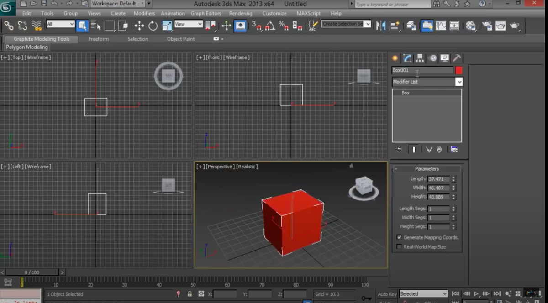Toggle the 3D Snaps button
Image resolution: width=548 pixels, height=303 pixels.
[256, 26]
